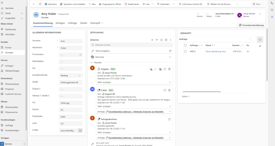Click the Speichern button
Viewport: 275px width, 146px height.
click(51, 4)
